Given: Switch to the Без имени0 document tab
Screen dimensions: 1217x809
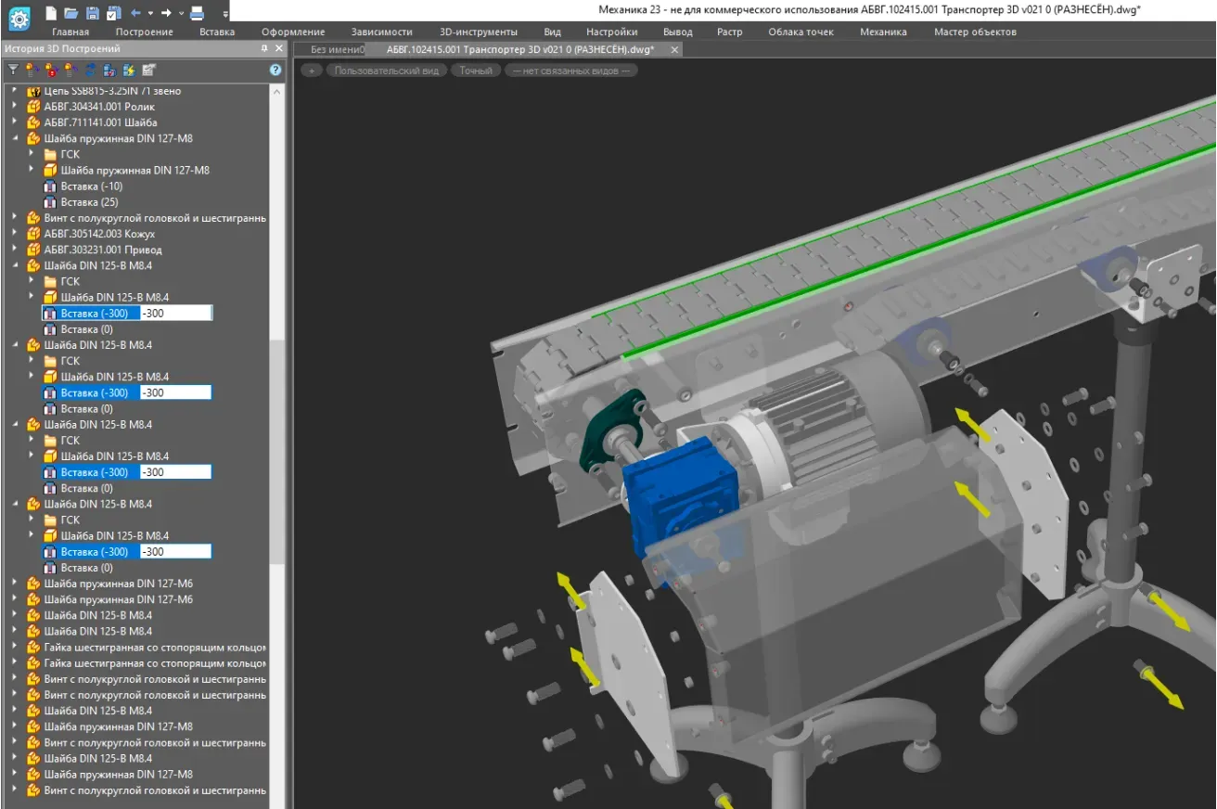Looking at the screenshot, I should pyautogui.click(x=336, y=49).
